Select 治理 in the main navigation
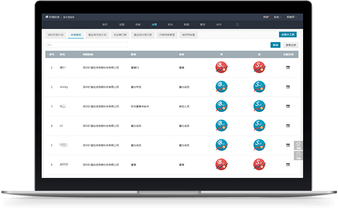This screenshot has height=210, width=338. (154, 25)
